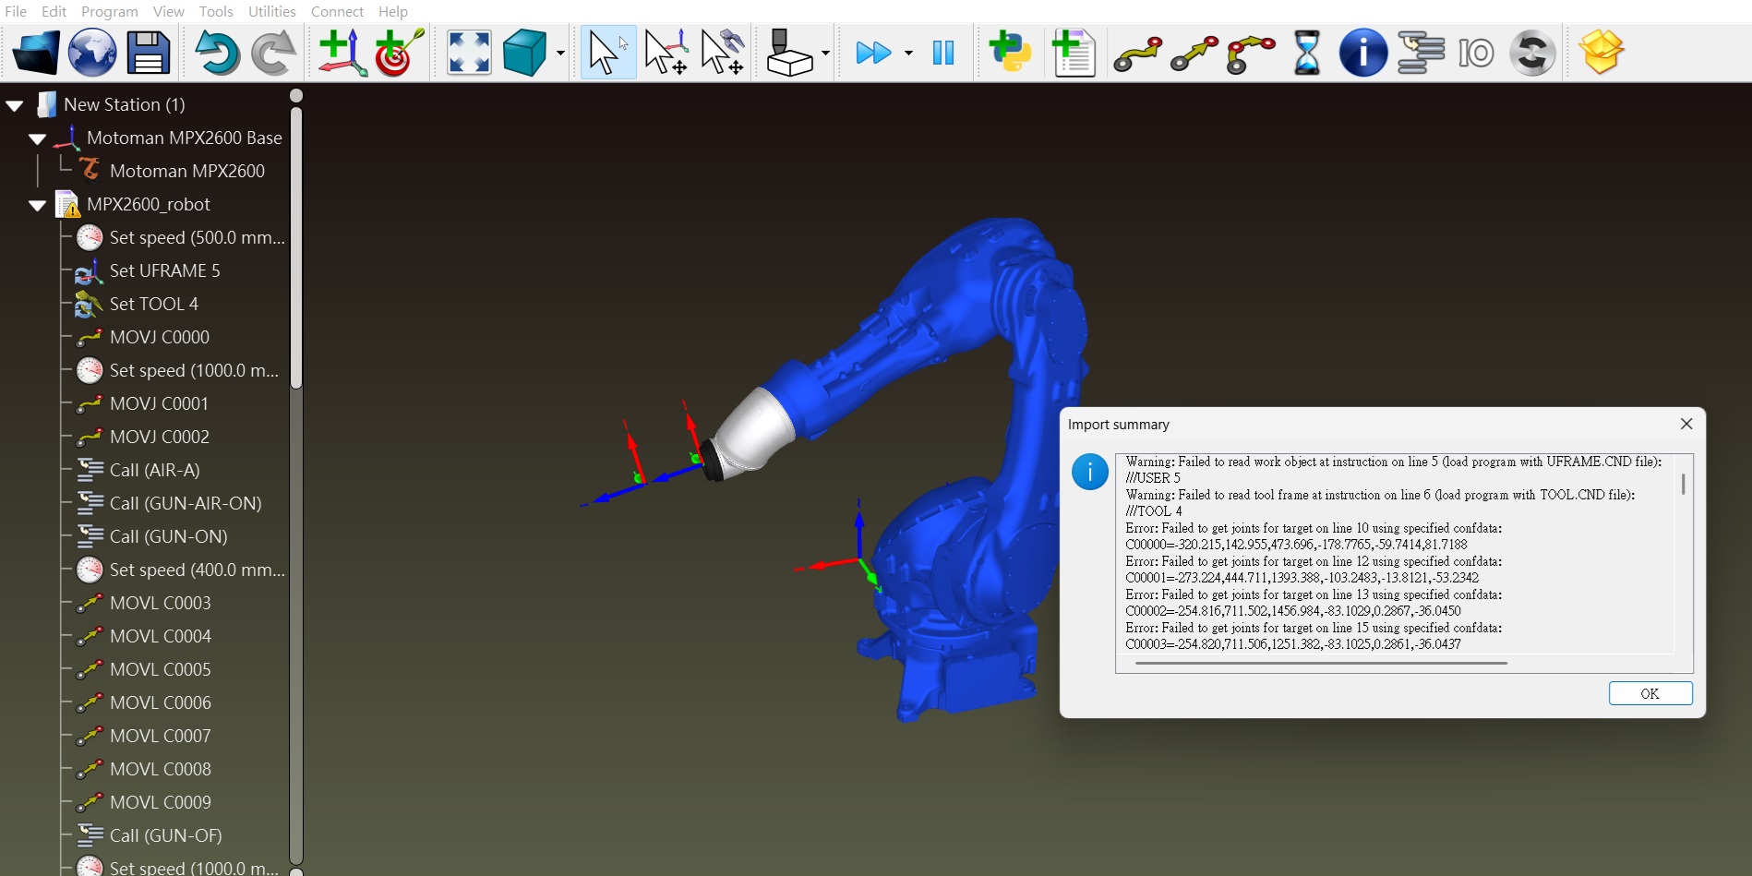Screen dimensions: 1752x876
Task: Click the set rounding instruction icon
Action: pyautogui.click(x=1532, y=53)
